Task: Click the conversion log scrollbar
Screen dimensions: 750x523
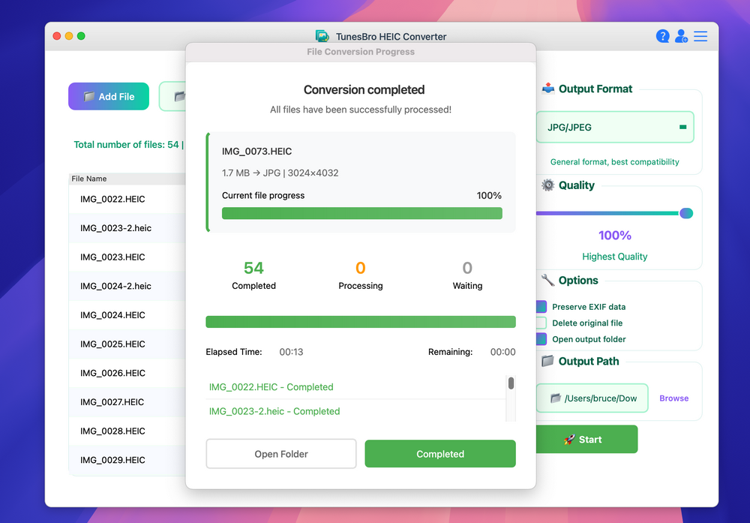Action: (x=511, y=383)
